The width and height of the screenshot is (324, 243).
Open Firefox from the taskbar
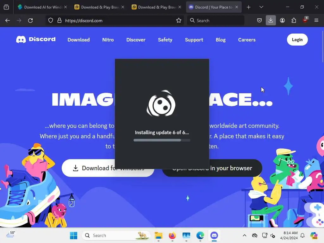click(x=172, y=235)
